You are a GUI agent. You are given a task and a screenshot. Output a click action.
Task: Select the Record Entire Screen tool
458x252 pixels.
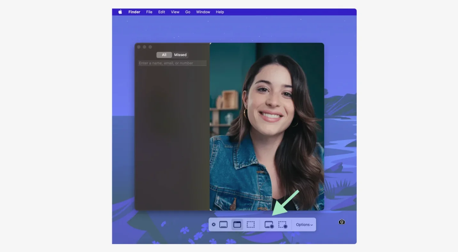pyautogui.click(x=269, y=224)
